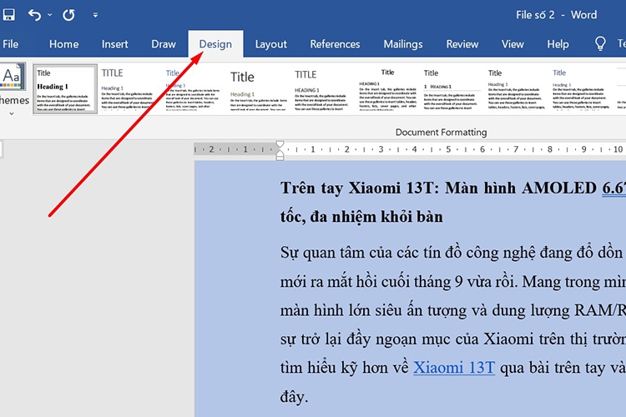Image resolution: width=626 pixels, height=417 pixels.
Task: Click the 'File số 2 - Word' title text
Action: click(x=556, y=15)
